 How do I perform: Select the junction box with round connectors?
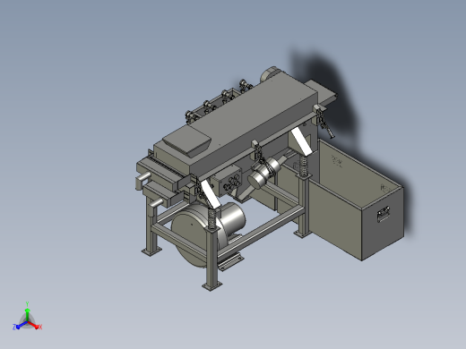[x=229, y=181]
